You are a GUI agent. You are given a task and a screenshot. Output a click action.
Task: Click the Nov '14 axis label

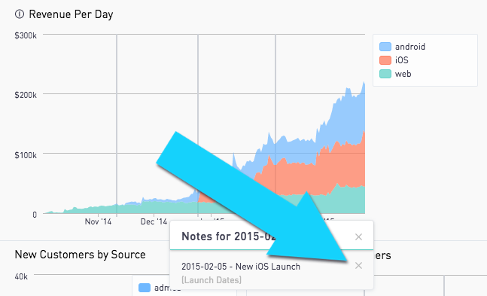coord(98,221)
